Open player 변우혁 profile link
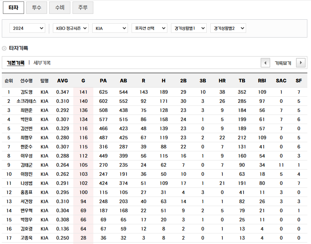311x244 pixels. pyautogui.click(x=26, y=211)
